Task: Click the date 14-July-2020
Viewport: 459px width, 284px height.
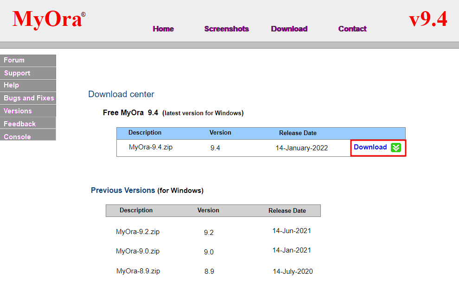Action: [293, 272]
